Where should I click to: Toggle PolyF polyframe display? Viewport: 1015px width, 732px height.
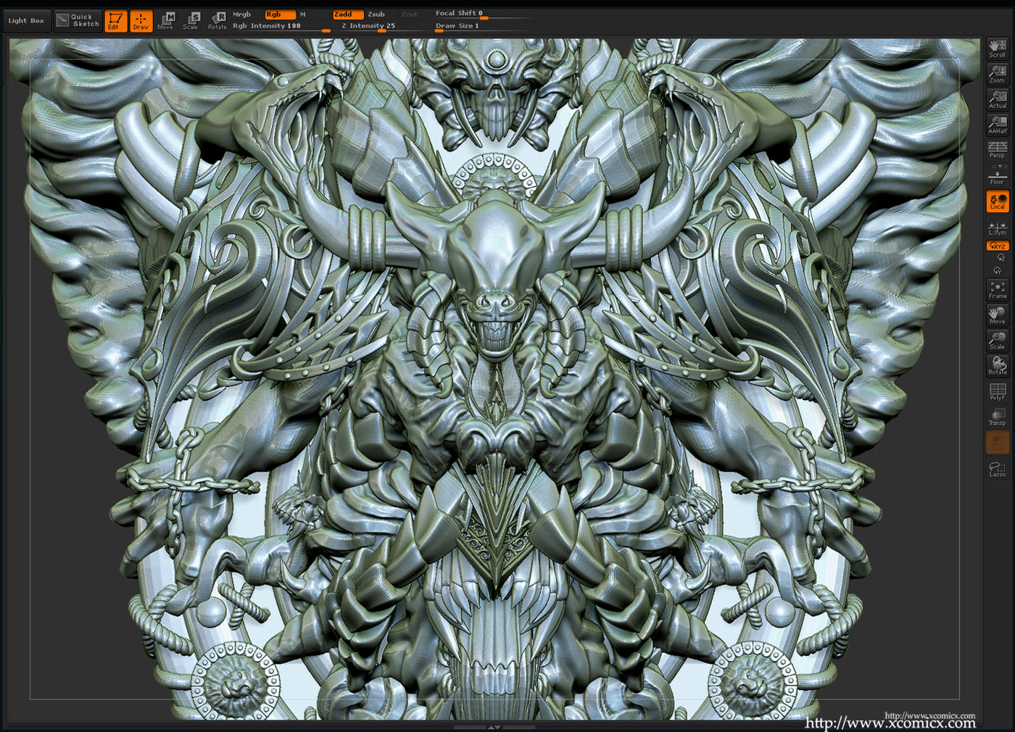[x=998, y=392]
